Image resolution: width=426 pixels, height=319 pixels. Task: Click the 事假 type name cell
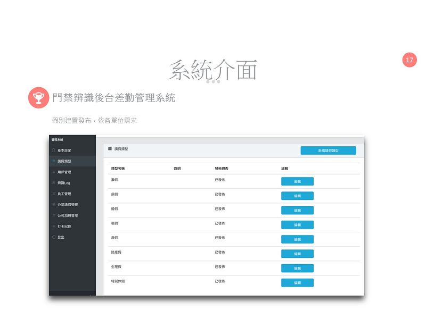tap(114, 180)
